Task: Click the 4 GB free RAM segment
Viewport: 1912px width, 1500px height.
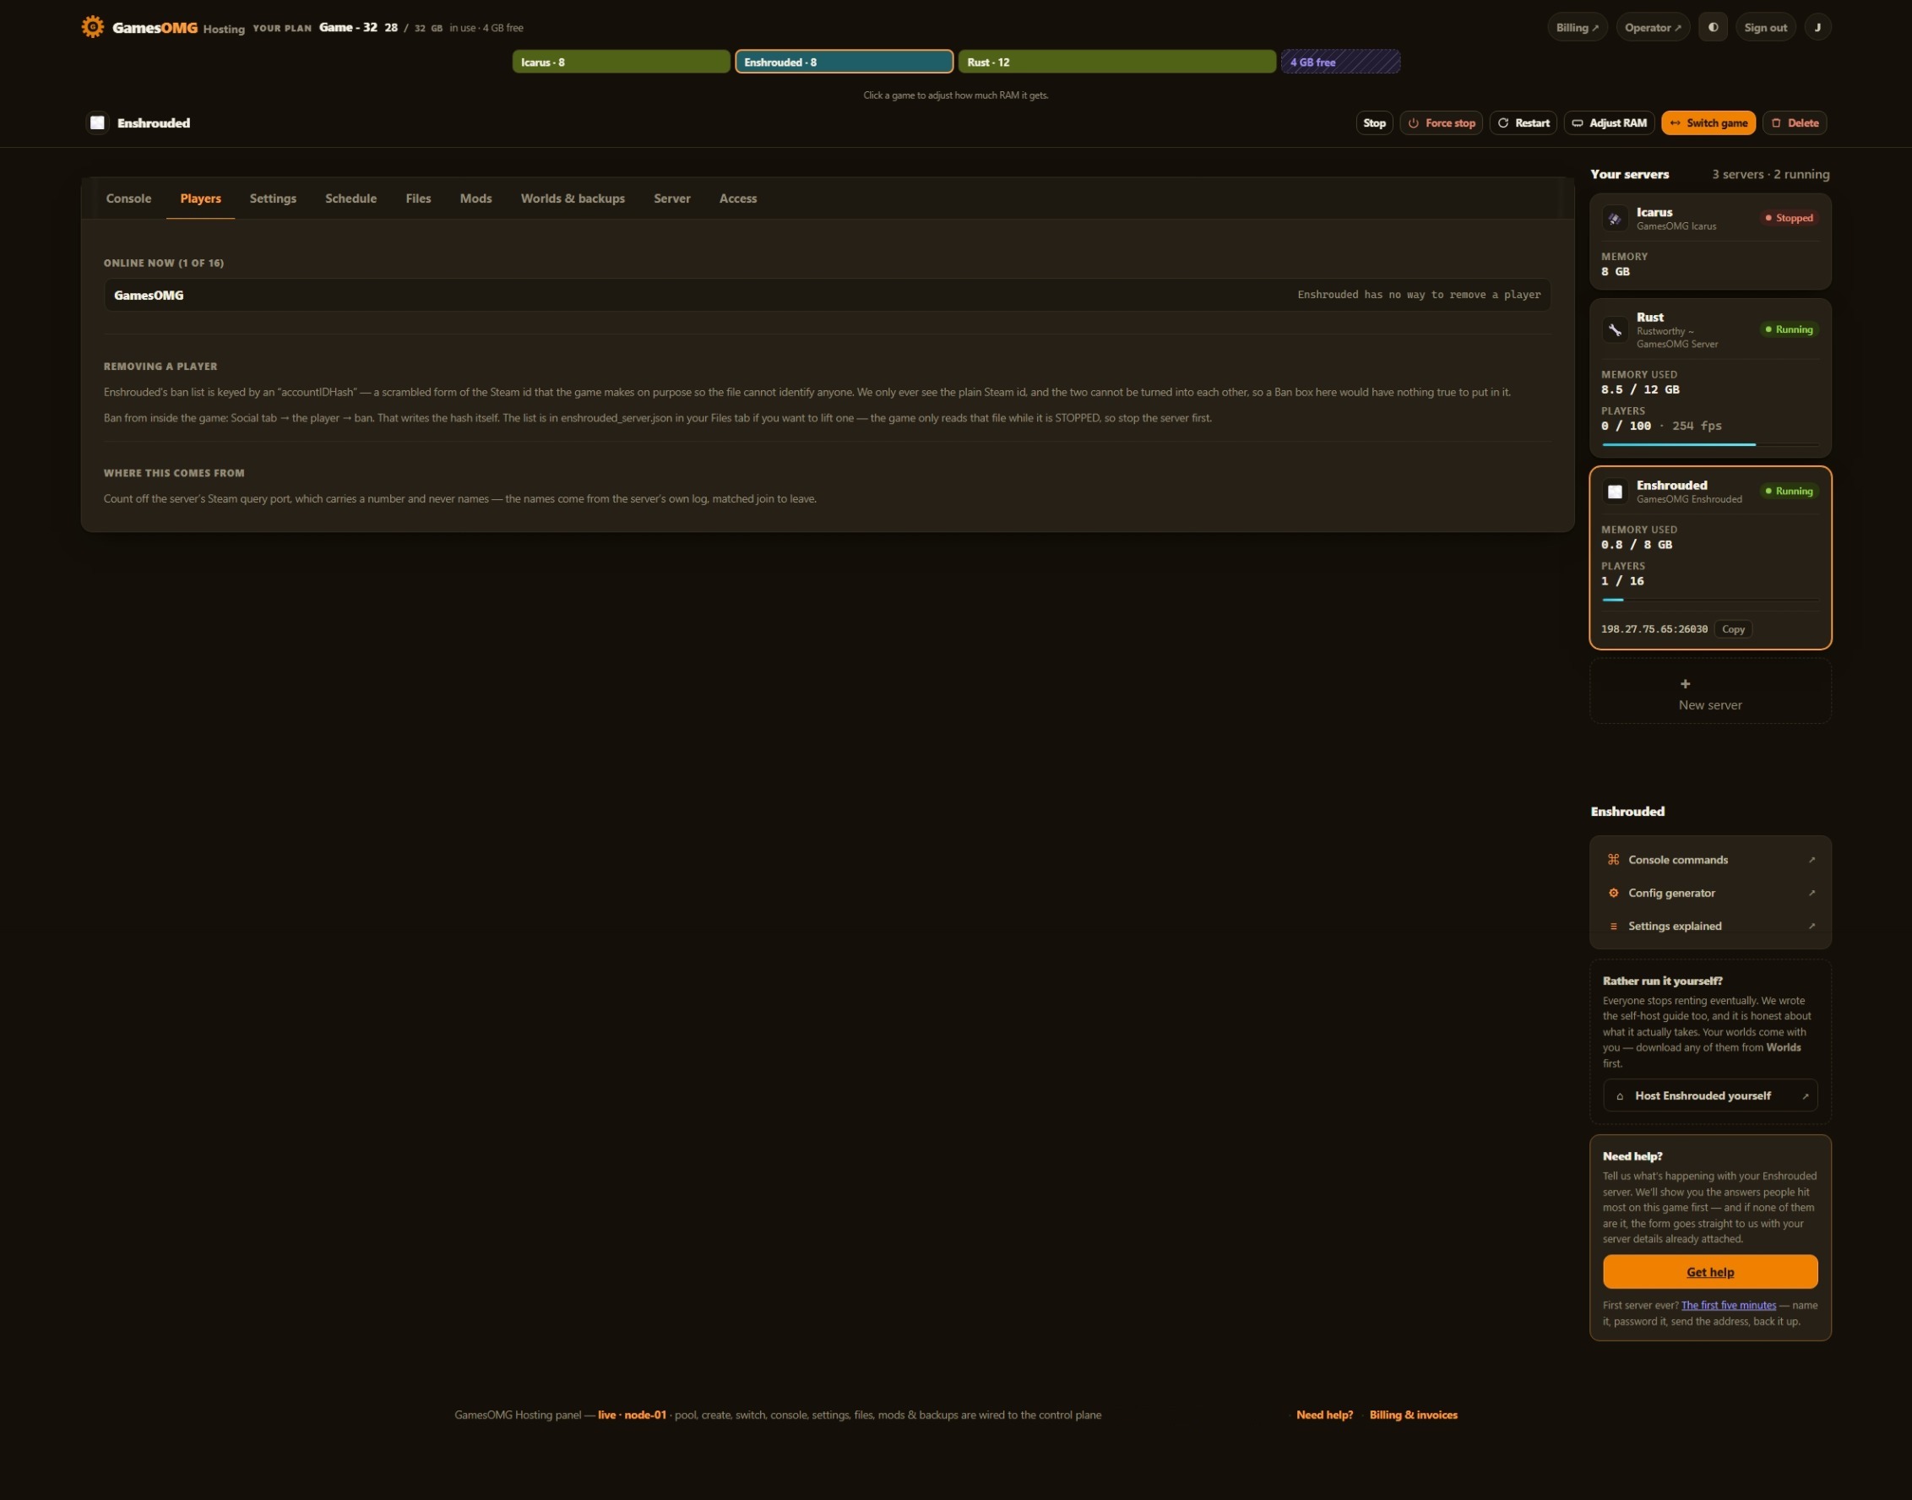Action: tap(1340, 62)
